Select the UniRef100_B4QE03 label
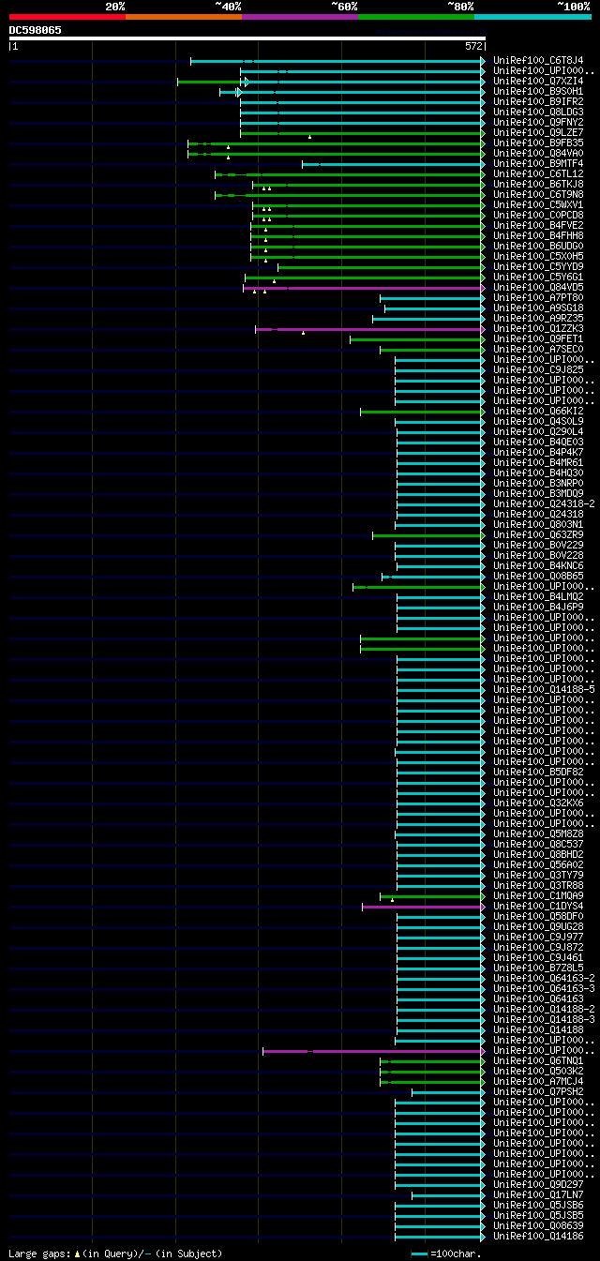 click(x=538, y=442)
